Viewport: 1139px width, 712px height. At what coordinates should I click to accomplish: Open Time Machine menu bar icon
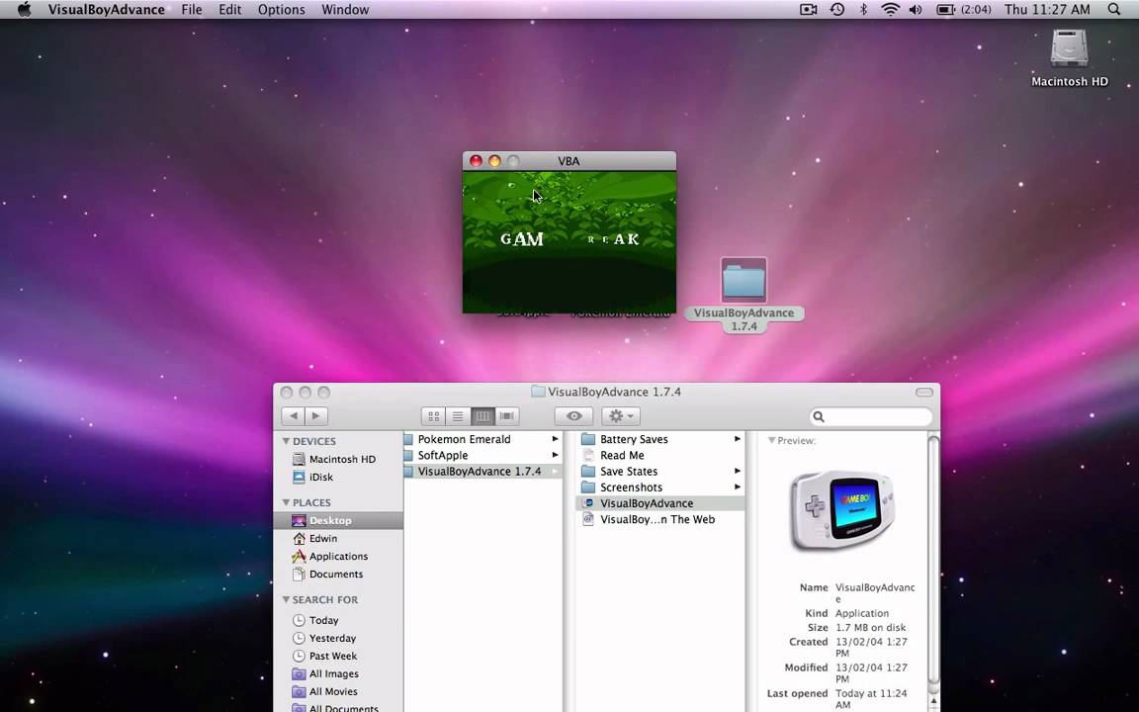tap(836, 10)
